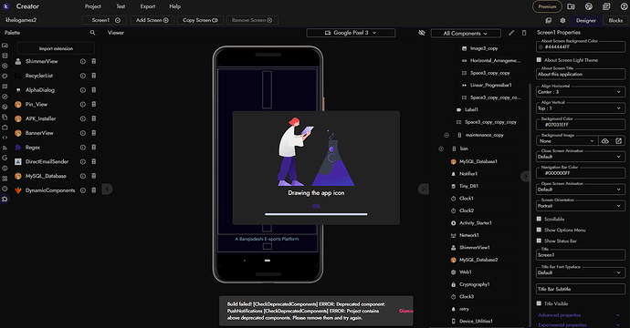Viewport: 630px width, 328px height.
Task: Open project settings gear icon
Action: pyautogui.click(x=562, y=20)
